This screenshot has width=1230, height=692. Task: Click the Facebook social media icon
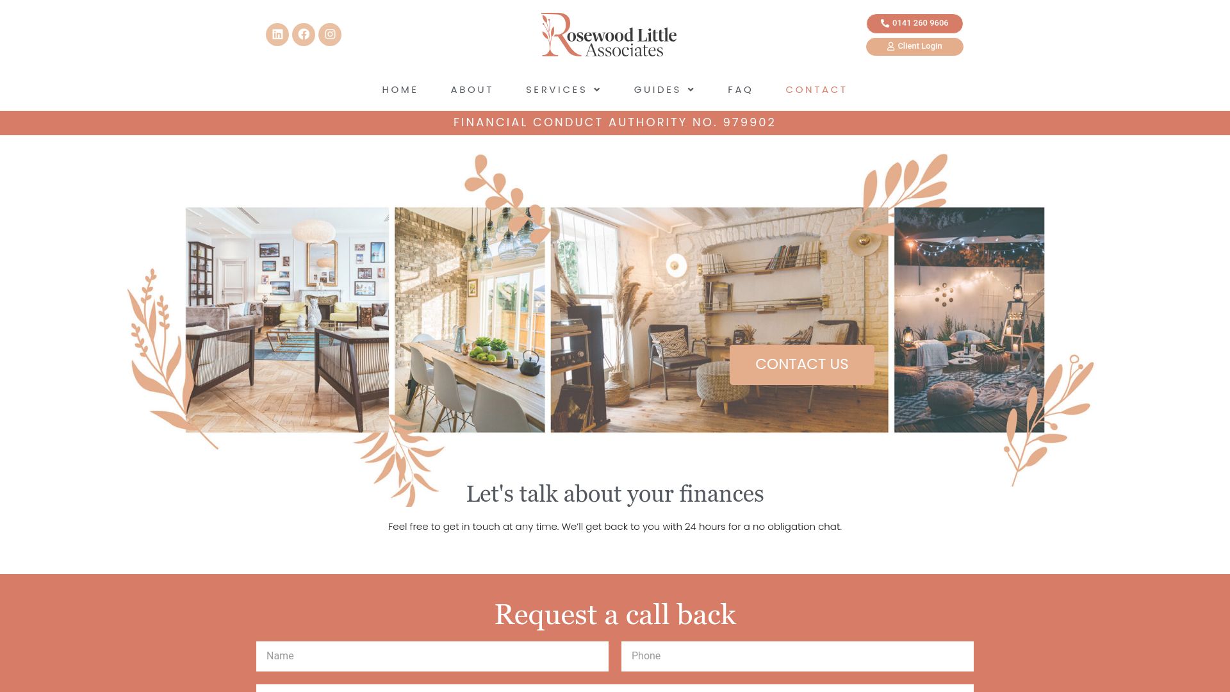(x=304, y=34)
